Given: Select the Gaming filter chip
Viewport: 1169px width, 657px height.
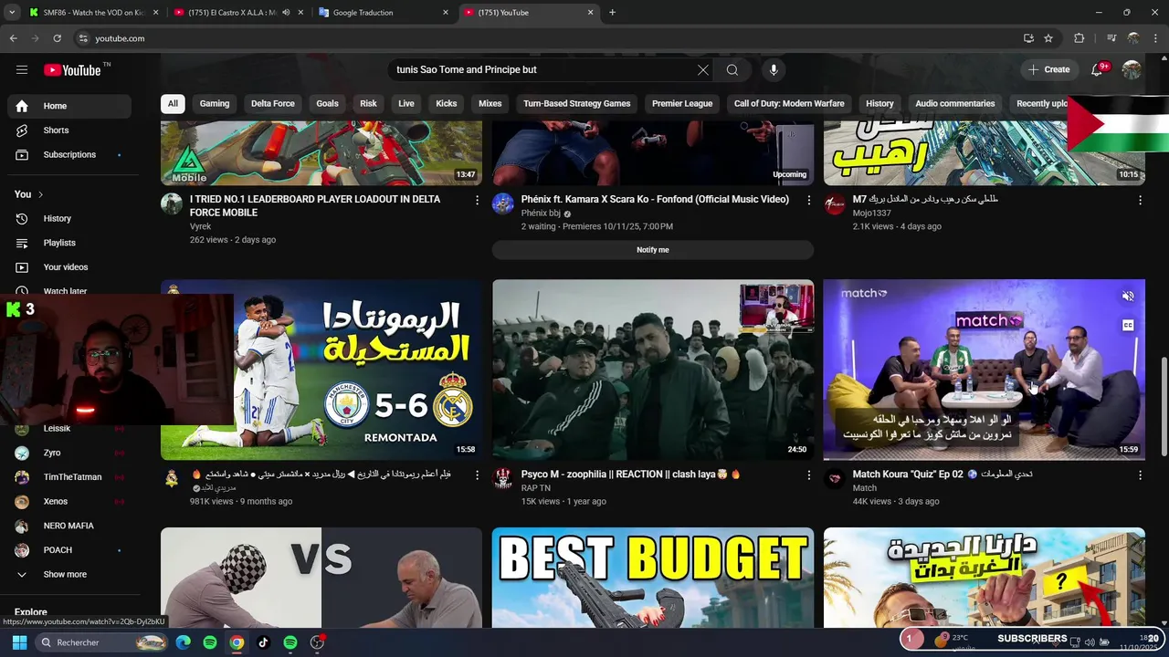Looking at the screenshot, I should coord(215,104).
